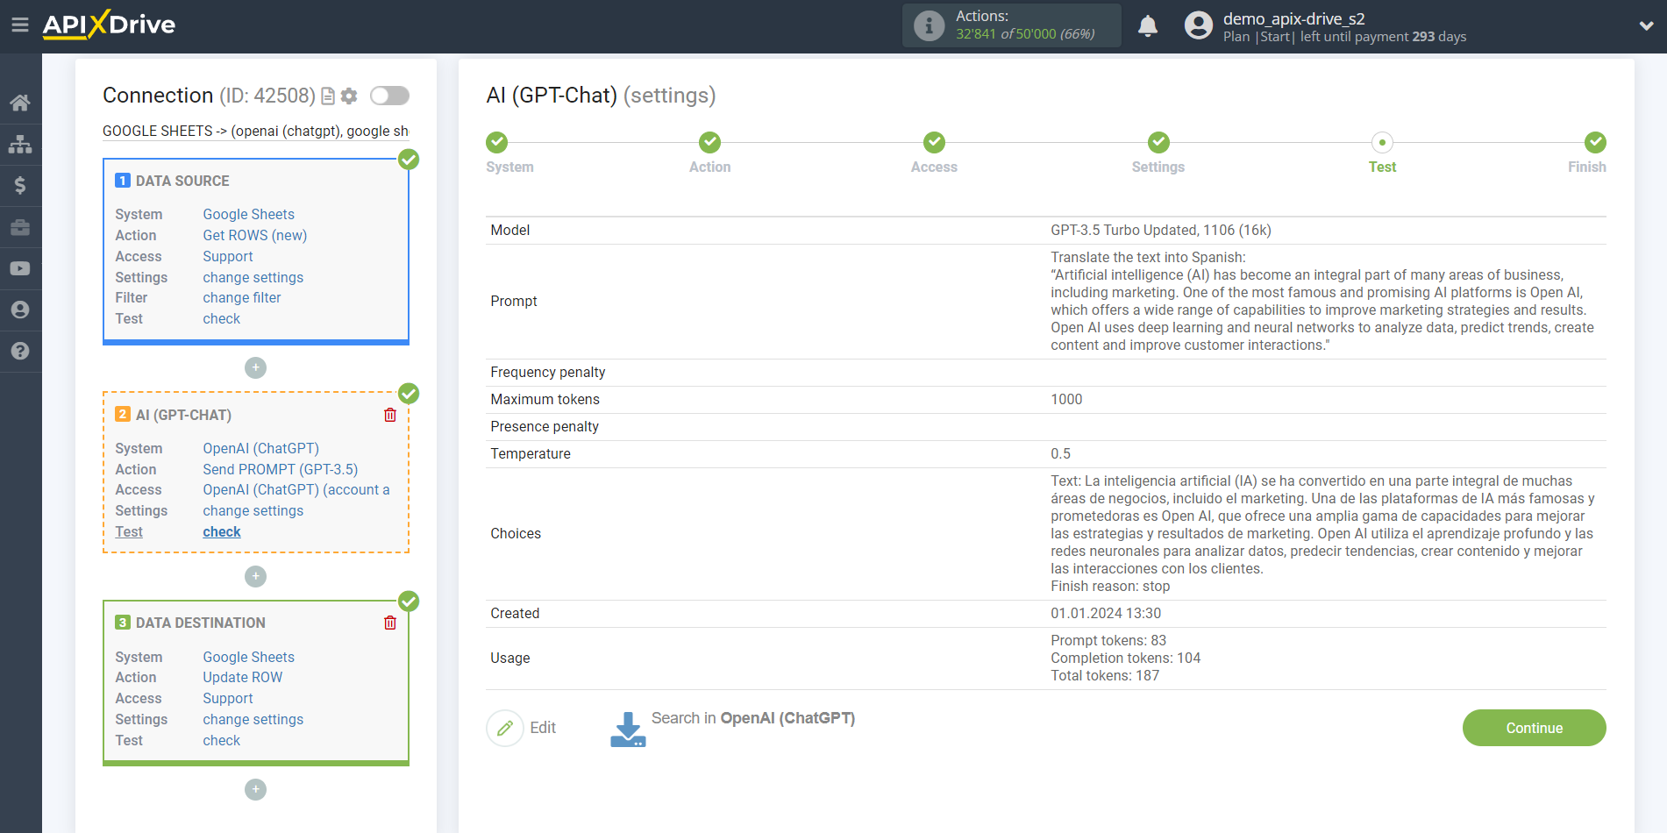Open the notifications bell
The image size is (1667, 833).
tap(1148, 25)
